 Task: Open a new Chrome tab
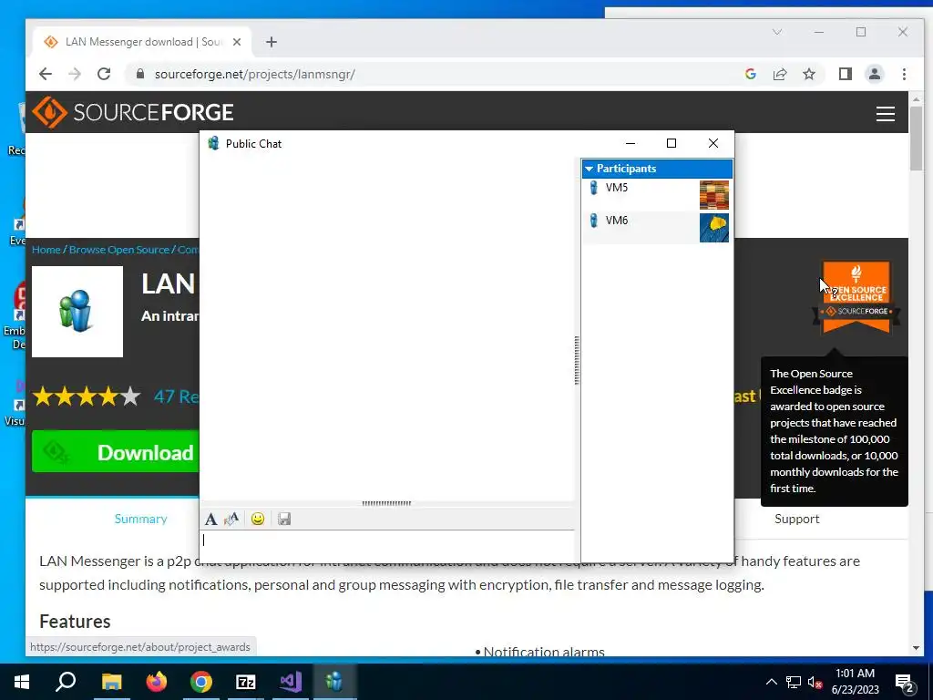click(x=272, y=42)
